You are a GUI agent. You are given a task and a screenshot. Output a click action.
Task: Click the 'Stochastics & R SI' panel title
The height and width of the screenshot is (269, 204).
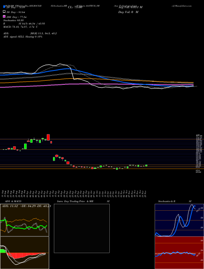coord(175,201)
